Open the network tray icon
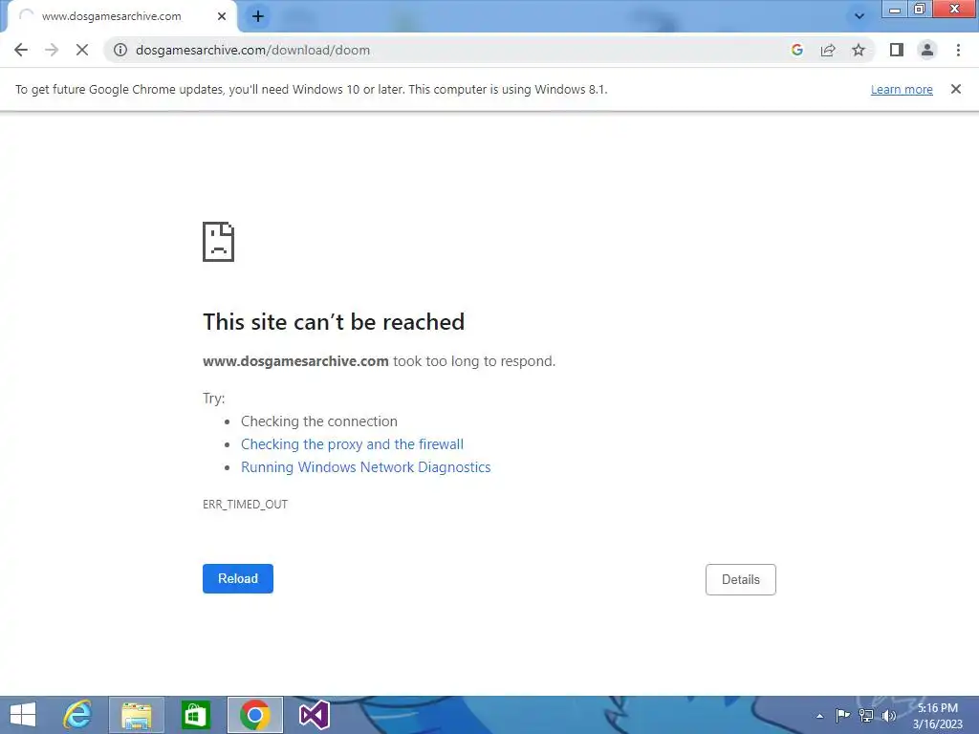The height and width of the screenshot is (734, 979). coord(866,715)
